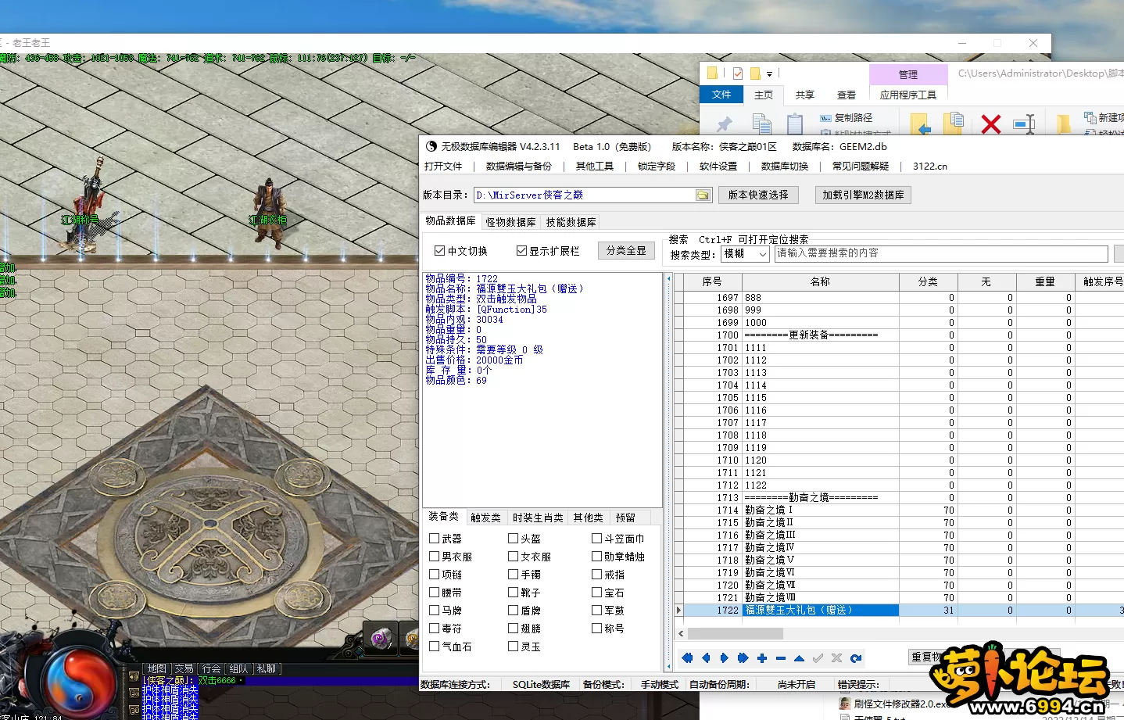The image size is (1124, 720).
Task: Open the 锁定字段 menu
Action: 657,167
